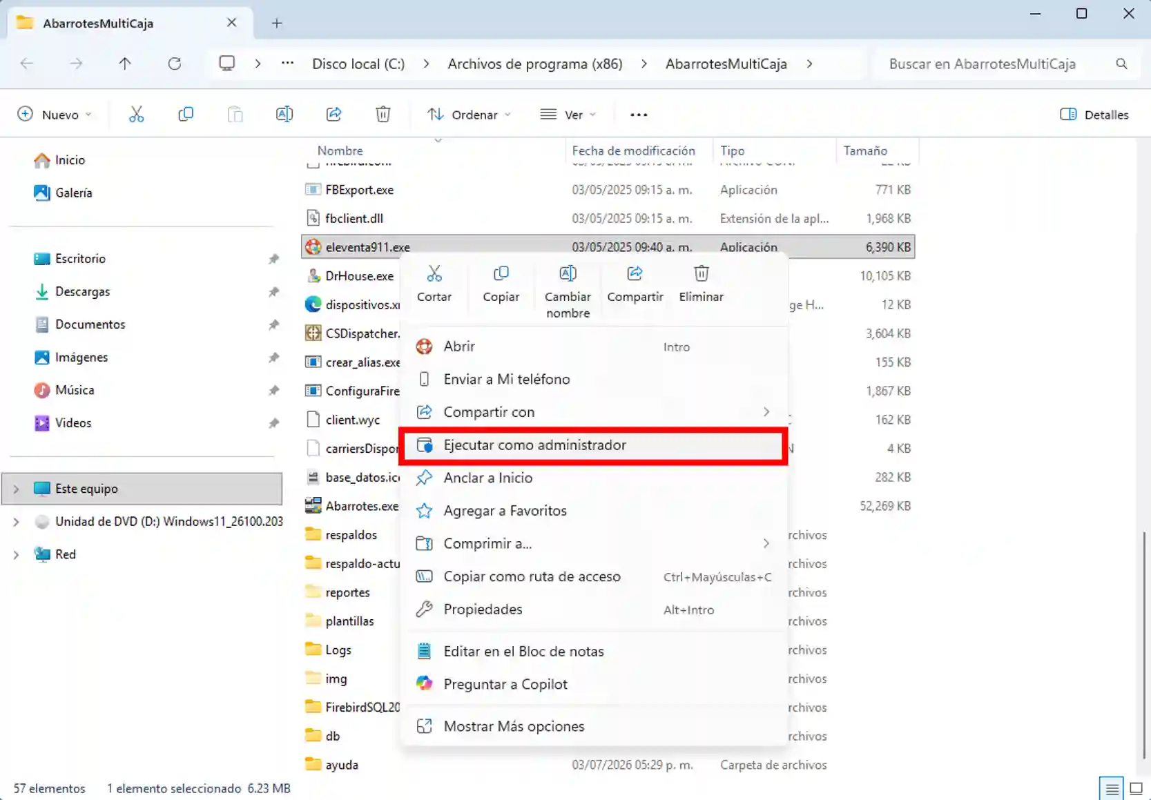Screen dimensions: 1151x800
Task: Click chevron after Disco local (C:) breadcrumb
Action: point(427,64)
